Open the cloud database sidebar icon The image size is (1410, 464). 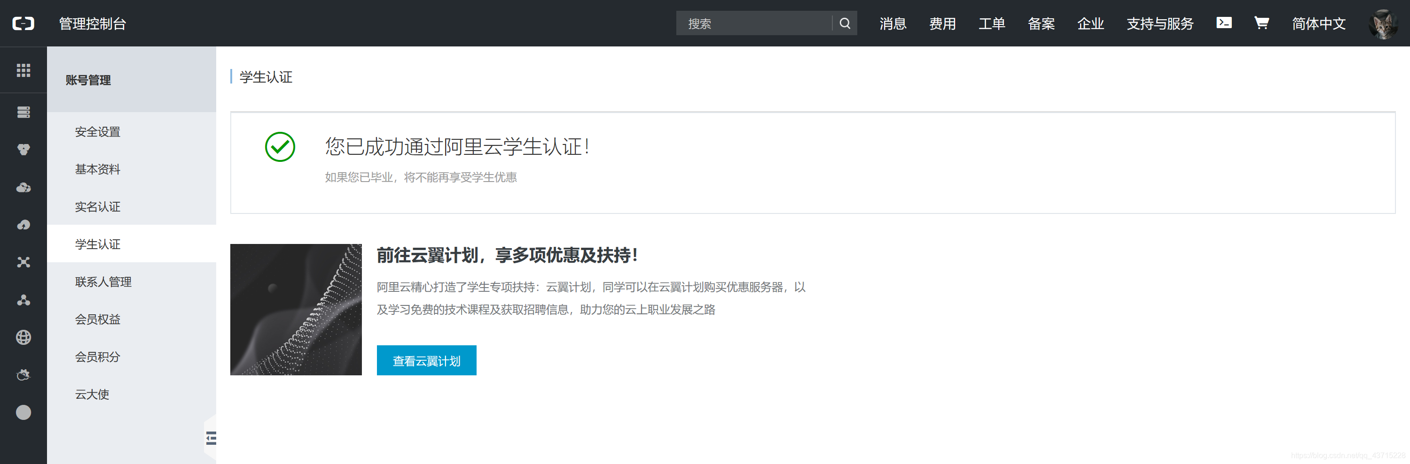(23, 188)
